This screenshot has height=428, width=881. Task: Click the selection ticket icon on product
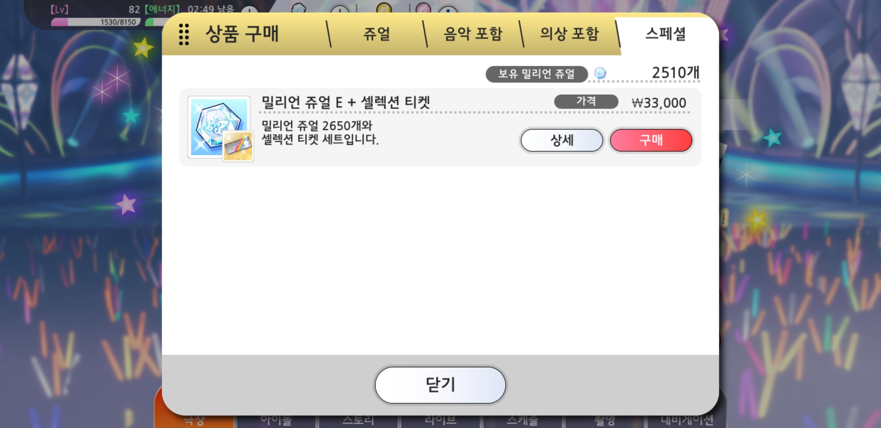238,146
